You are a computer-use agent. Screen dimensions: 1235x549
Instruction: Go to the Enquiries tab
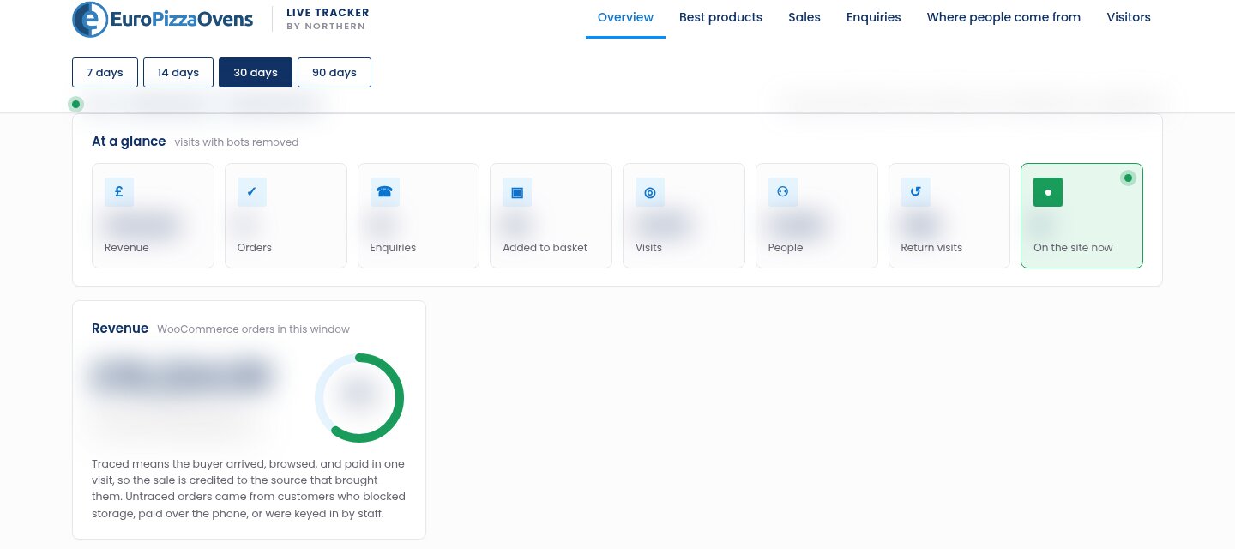[x=873, y=17]
